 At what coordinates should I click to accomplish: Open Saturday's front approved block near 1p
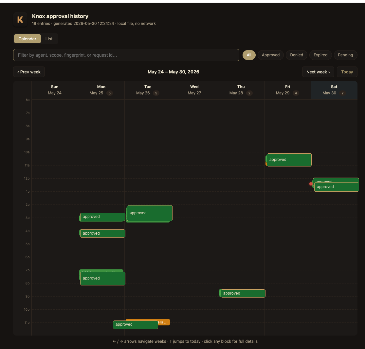tap(337, 187)
